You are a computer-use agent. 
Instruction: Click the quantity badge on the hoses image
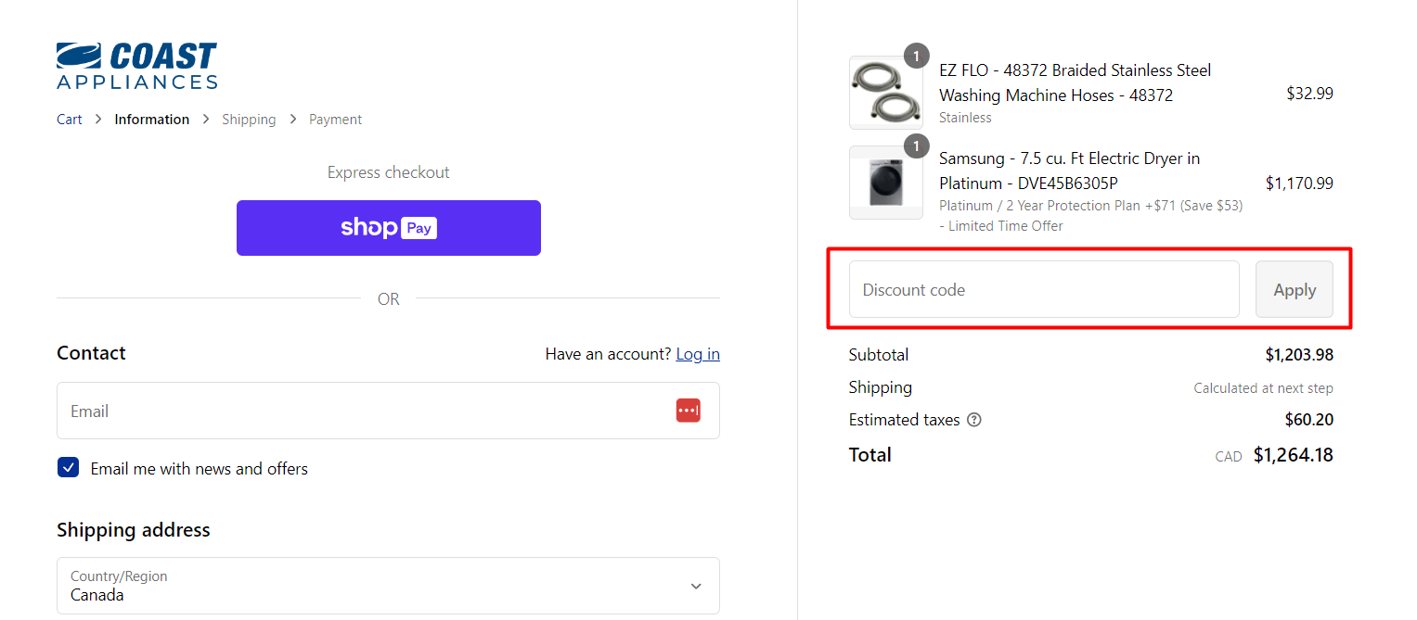coord(916,57)
